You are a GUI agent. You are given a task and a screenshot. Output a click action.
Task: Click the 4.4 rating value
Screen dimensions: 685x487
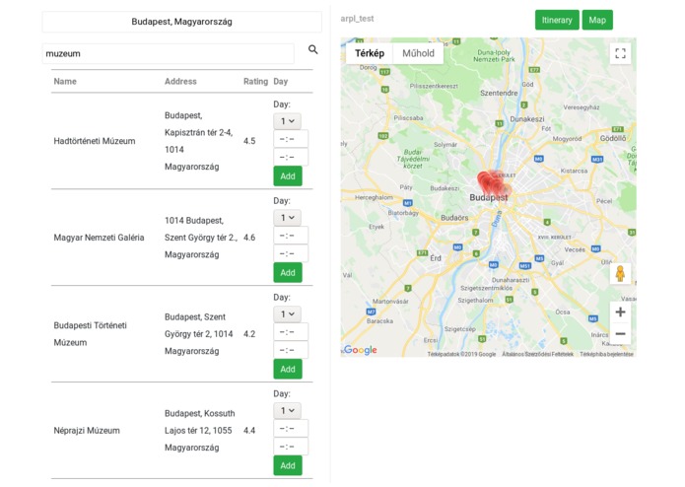pyautogui.click(x=249, y=431)
